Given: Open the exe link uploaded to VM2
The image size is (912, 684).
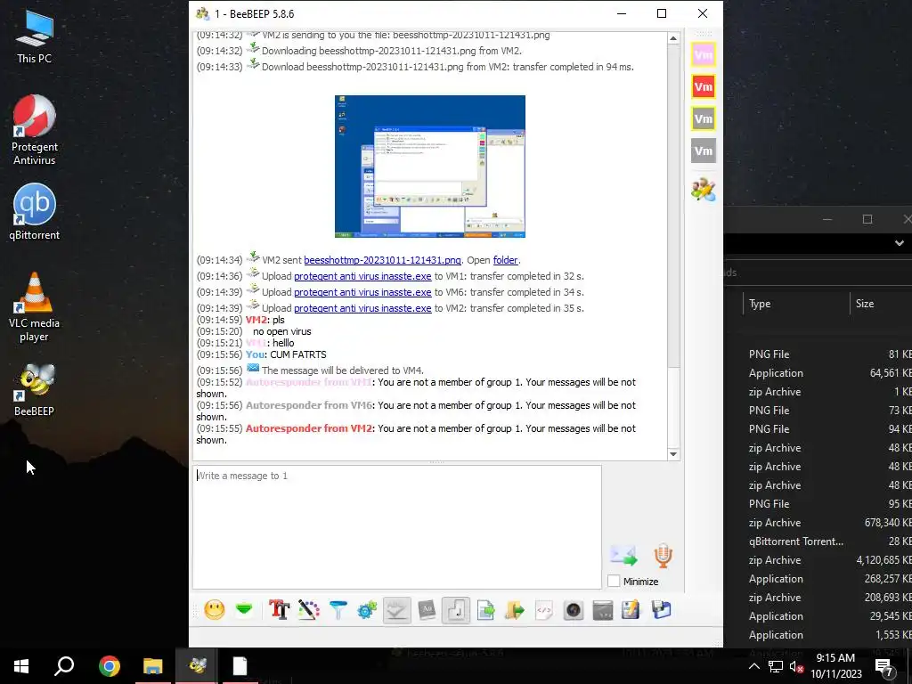Looking at the screenshot, I should 362,308.
